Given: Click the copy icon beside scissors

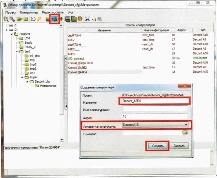Looking at the screenshot, I should (94, 19).
